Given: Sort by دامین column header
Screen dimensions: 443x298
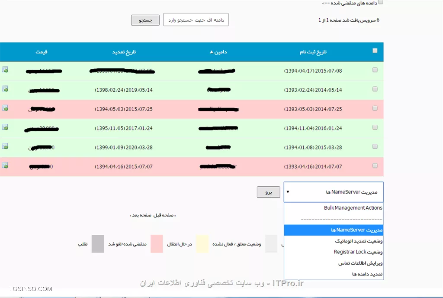Looking at the screenshot, I should tap(218, 52).
